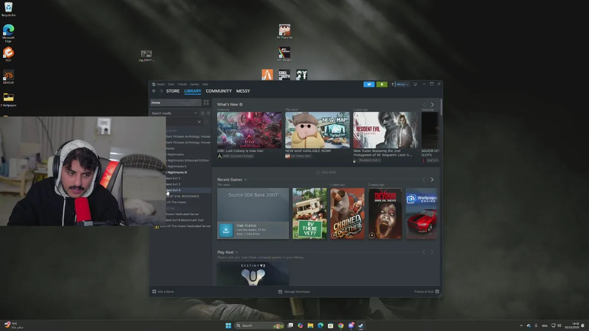This screenshot has width=589, height=331.
Task: Open the What's New settings gear
Action: click(x=241, y=104)
